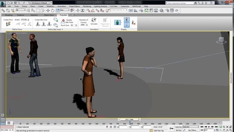Select the Rotate tool in main toolbar
This screenshot has width=234, height=132.
(53, 11)
